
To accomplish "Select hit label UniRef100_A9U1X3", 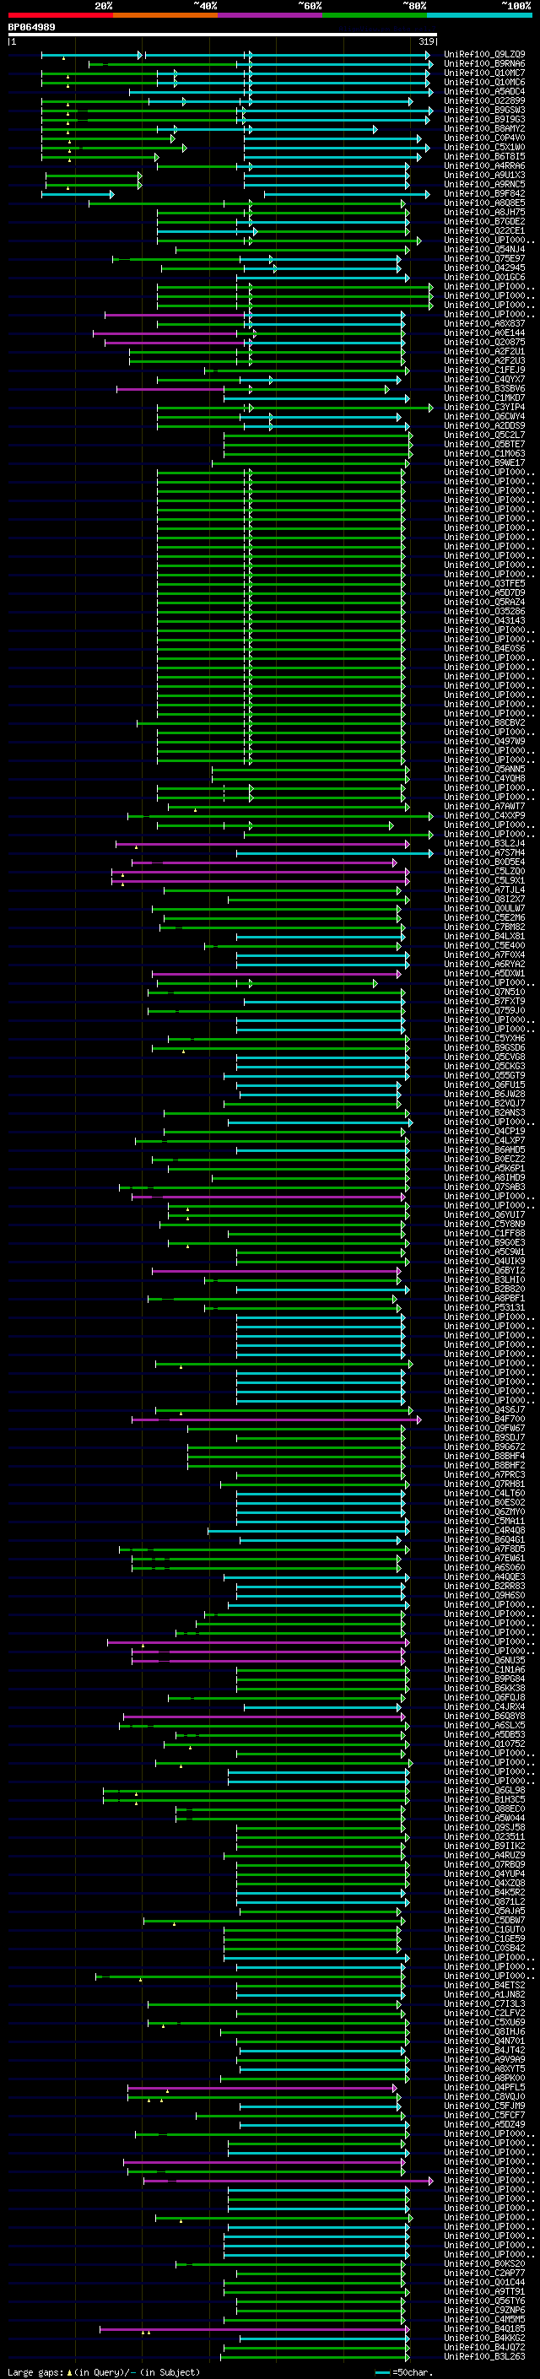I will pyautogui.click(x=484, y=175).
